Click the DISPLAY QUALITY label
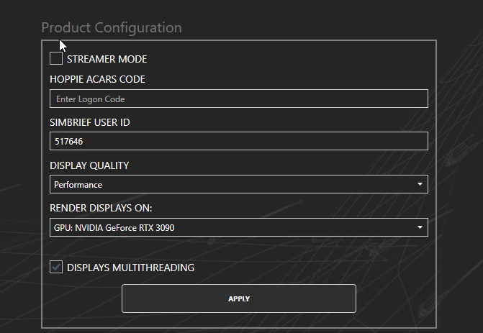483x333 pixels. pos(89,165)
